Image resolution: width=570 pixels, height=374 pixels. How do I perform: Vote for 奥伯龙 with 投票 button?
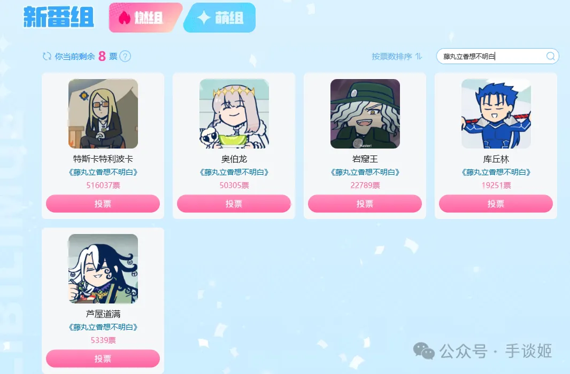point(234,204)
